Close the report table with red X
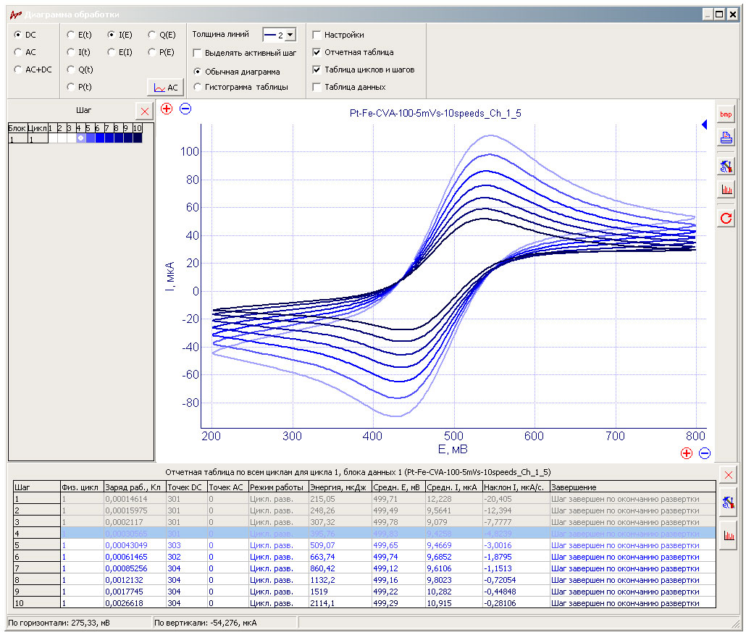The height and width of the screenshot is (635, 746). pyautogui.click(x=728, y=475)
